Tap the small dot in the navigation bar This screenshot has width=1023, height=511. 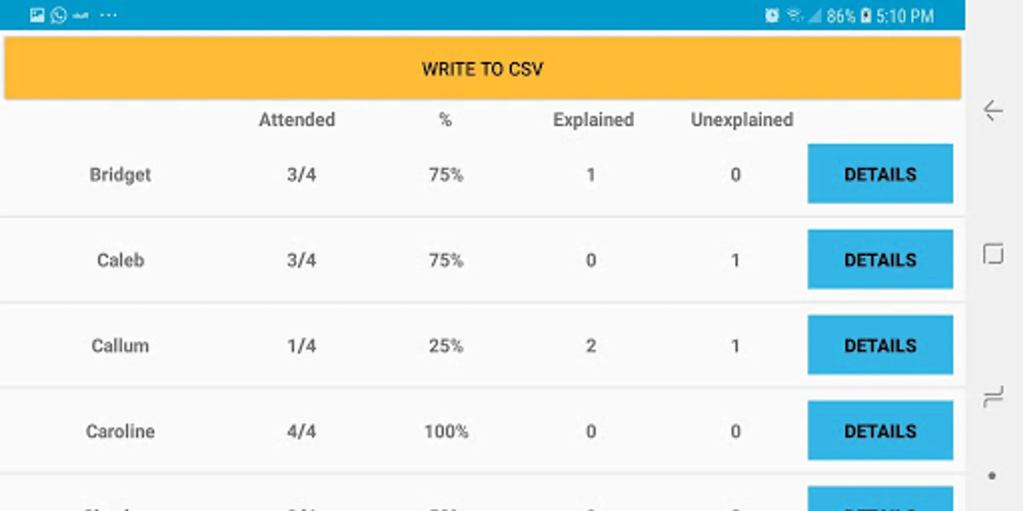[x=992, y=476]
